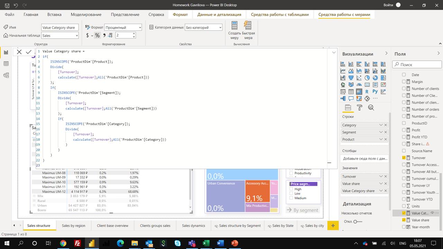Switch to Sales dynamics page tab
443x249 pixels.
coord(193,225)
